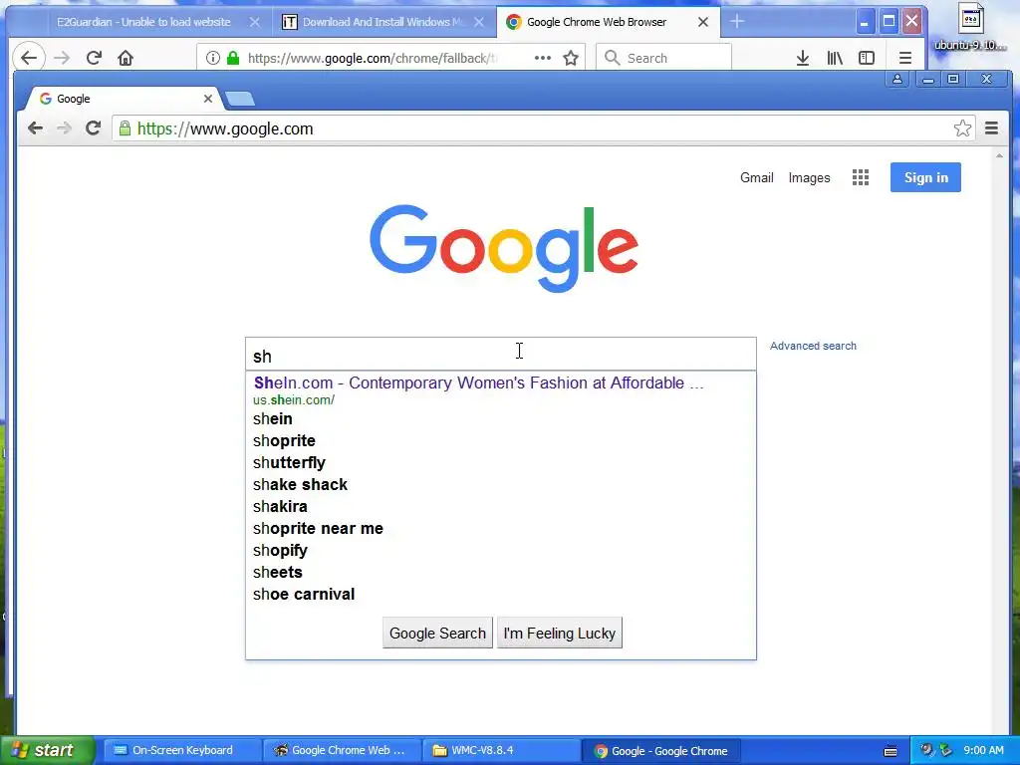Viewport: 1020px width, 765px height.
Task: Open Chrome user profile icon in title bar
Action: point(897,80)
